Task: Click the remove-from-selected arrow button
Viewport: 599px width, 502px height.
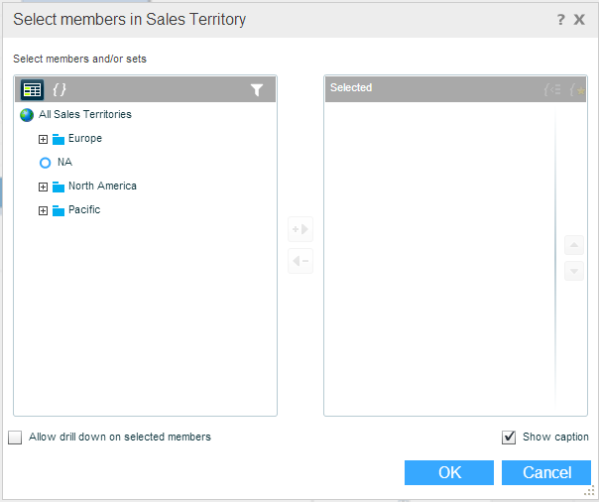Action: pos(300,262)
